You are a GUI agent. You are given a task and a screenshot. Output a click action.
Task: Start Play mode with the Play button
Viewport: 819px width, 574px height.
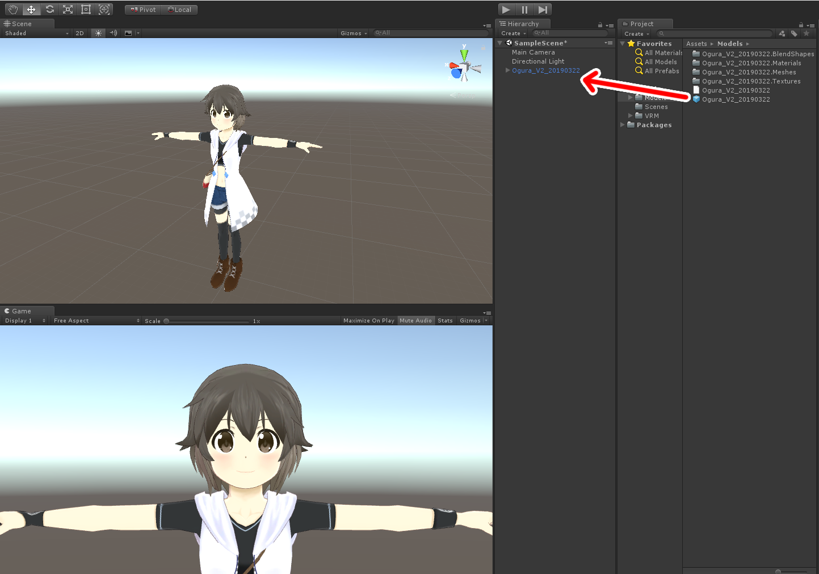point(506,10)
